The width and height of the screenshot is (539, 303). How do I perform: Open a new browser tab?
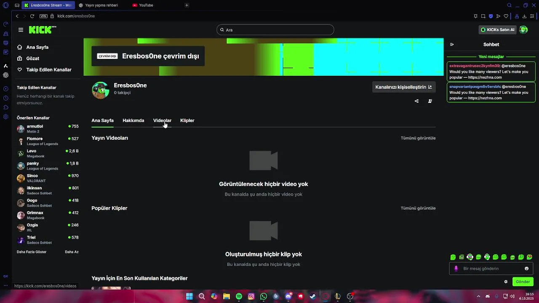tap(187, 5)
